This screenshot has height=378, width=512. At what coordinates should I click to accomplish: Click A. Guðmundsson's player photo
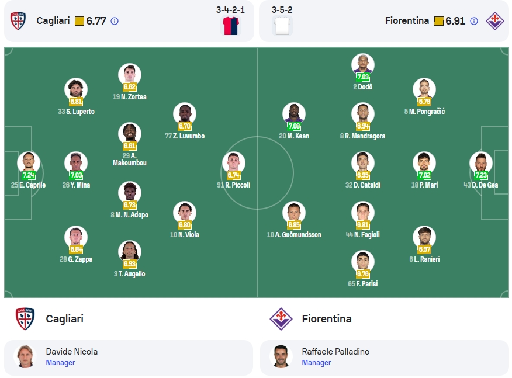[294, 213]
